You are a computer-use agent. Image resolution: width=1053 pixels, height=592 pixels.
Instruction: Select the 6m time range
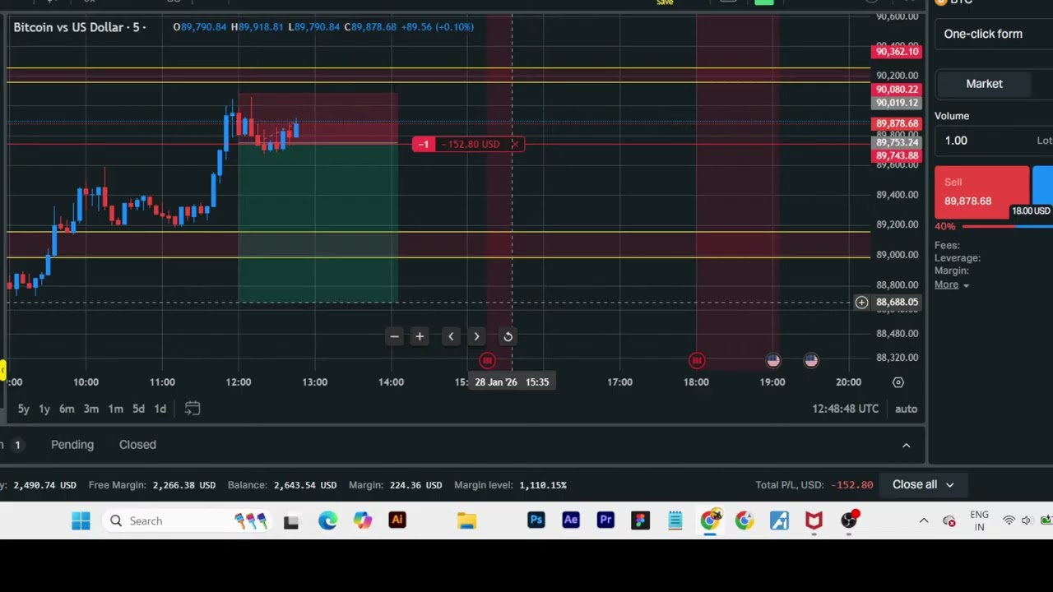pyautogui.click(x=67, y=409)
